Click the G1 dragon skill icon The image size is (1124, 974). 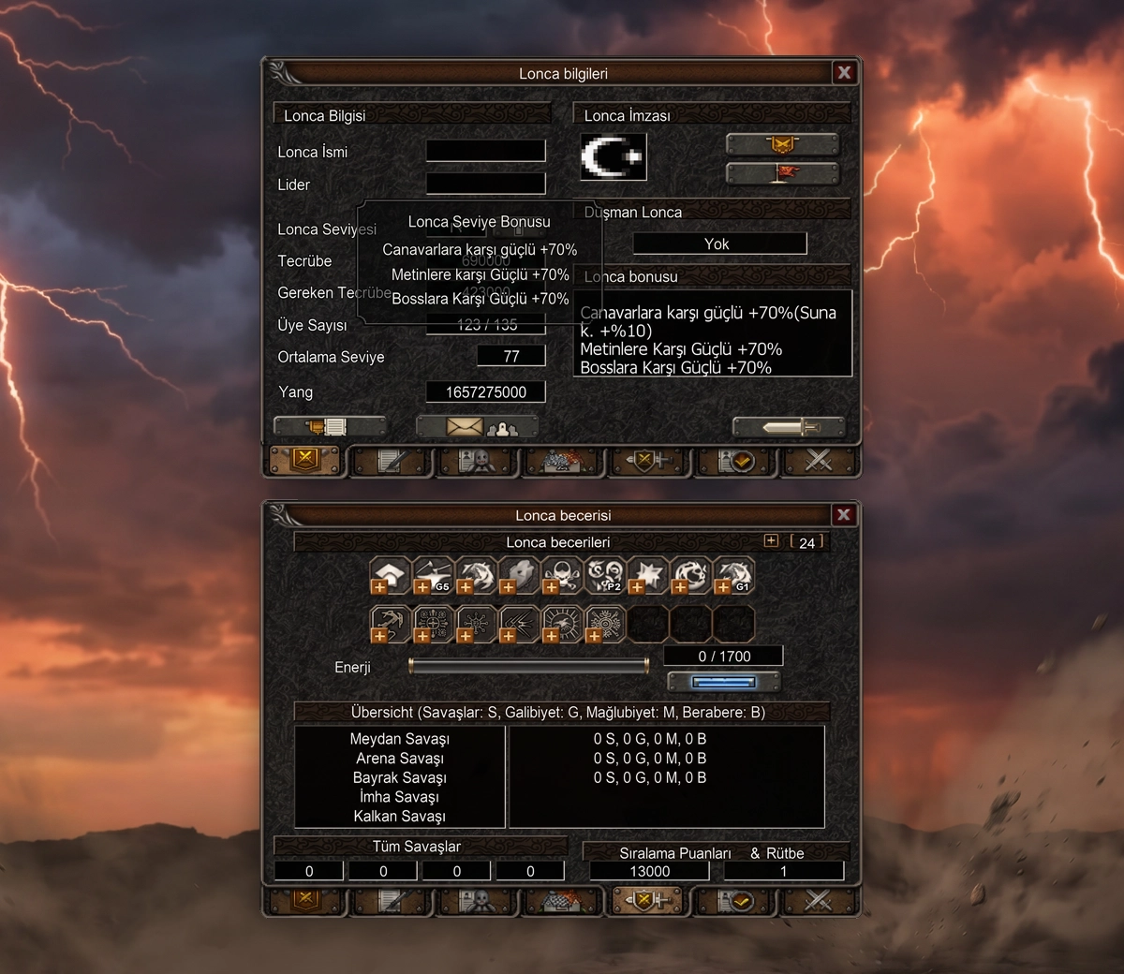(x=733, y=576)
